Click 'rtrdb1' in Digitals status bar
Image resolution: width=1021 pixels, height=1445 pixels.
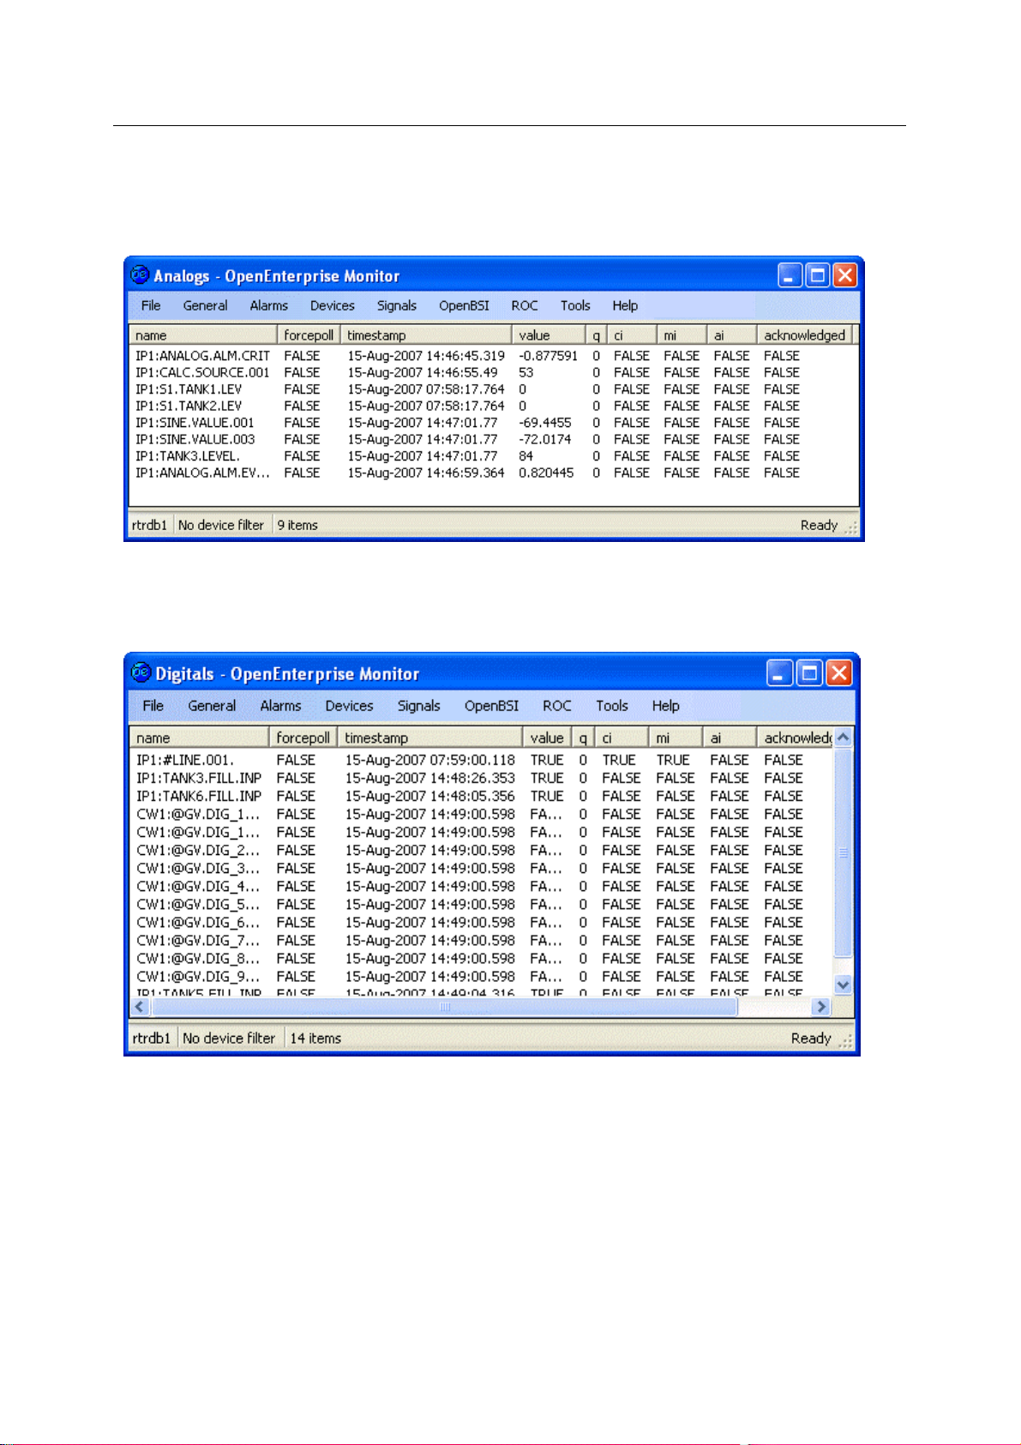[150, 1038]
